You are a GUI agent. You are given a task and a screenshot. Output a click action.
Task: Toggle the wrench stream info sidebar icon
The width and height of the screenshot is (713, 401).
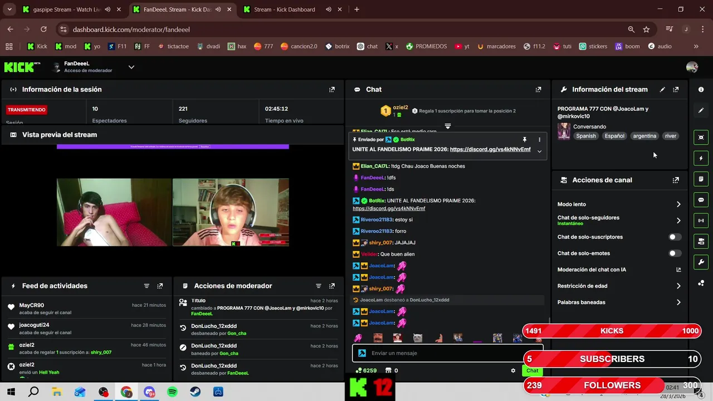pyautogui.click(x=701, y=262)
